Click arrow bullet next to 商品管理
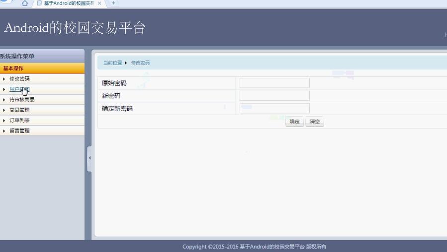The width and height of the screenshot is (447, 252). (x=4, y=110)
